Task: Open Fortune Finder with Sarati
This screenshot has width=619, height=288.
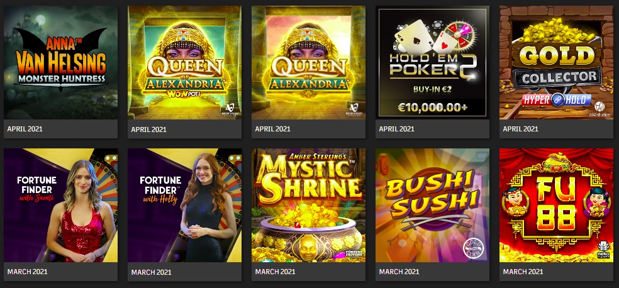Action: click(61, 205)
